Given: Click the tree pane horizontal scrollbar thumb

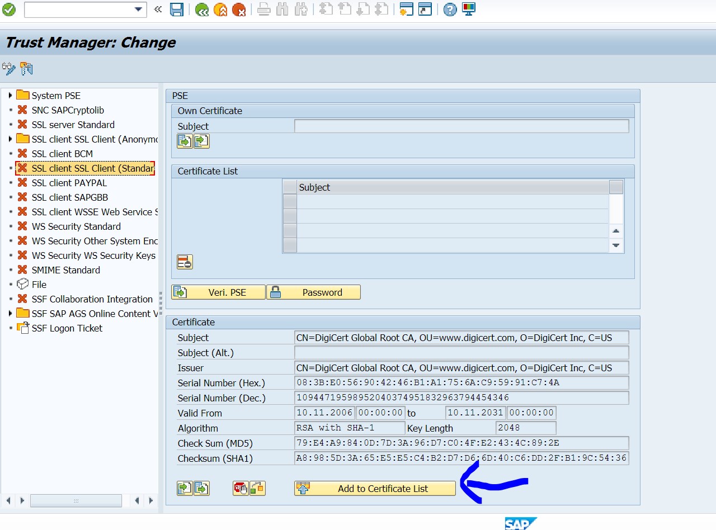Looking at the screenshot, I should pyautogui.click(x=76, y=500).
